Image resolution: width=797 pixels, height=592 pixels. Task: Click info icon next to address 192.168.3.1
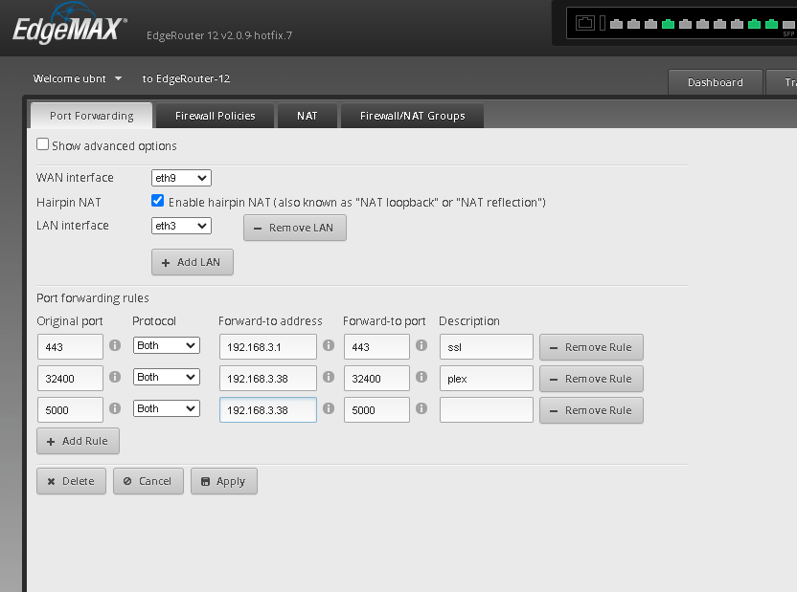coord(329,345)
